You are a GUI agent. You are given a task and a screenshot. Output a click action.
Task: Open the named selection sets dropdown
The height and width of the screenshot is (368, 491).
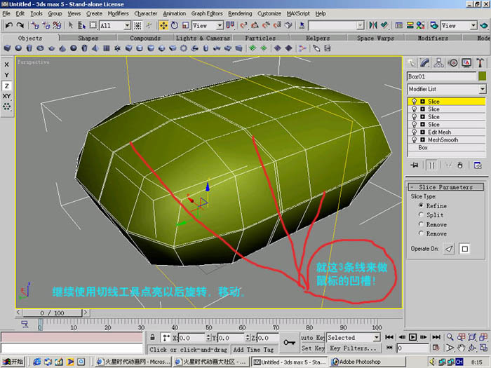click(x=361, y=25)
